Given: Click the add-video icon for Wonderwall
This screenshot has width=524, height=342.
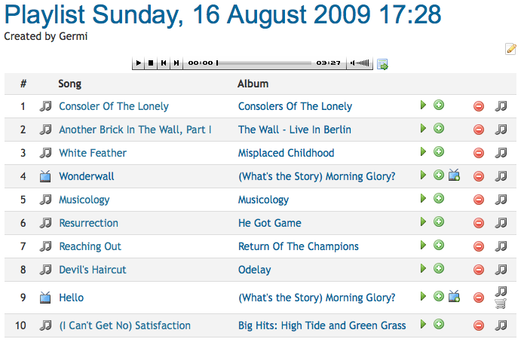Looking at the screenshot, I should [x=454, y=175].
